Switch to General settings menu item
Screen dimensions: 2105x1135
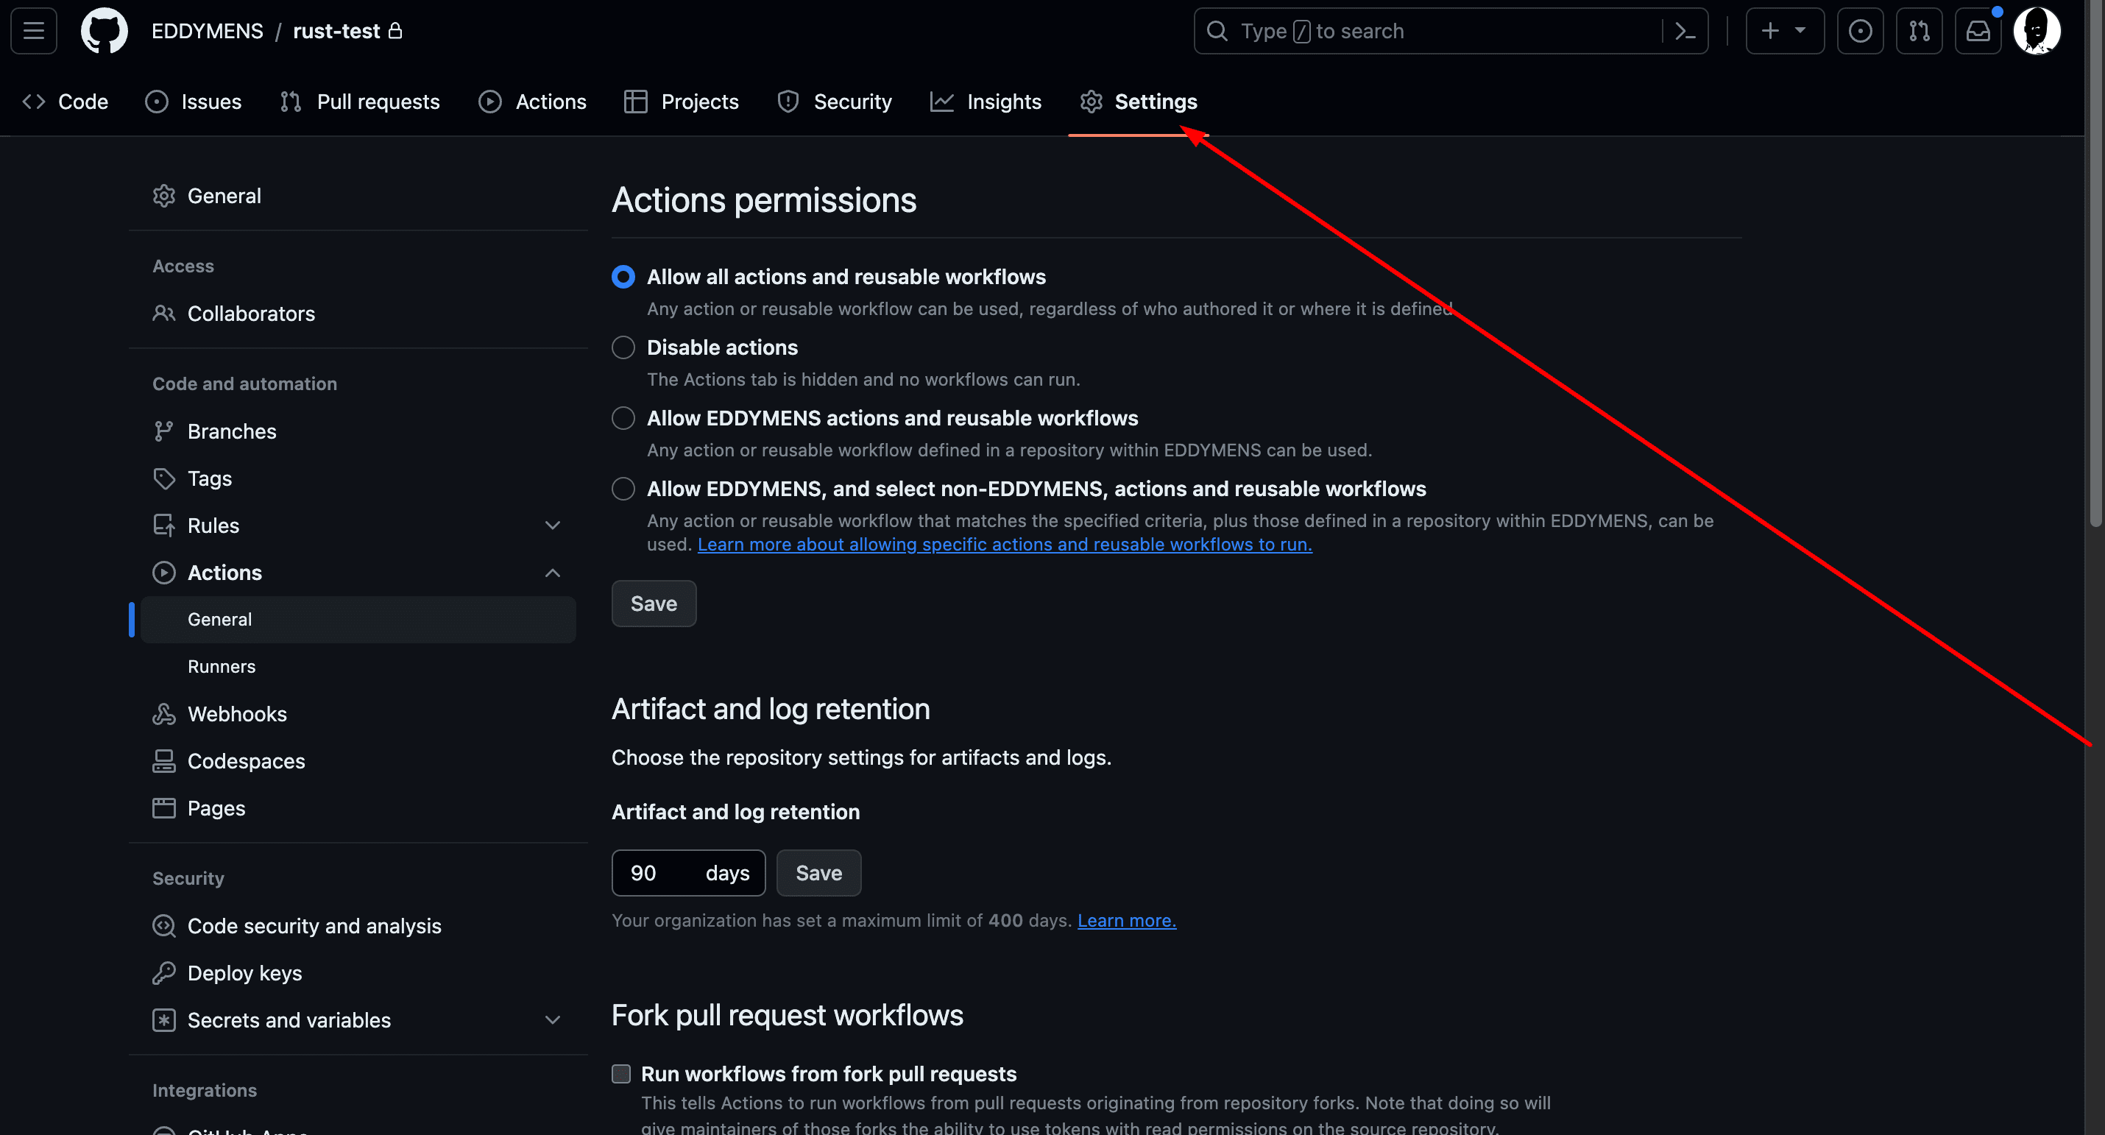point(224,194)
